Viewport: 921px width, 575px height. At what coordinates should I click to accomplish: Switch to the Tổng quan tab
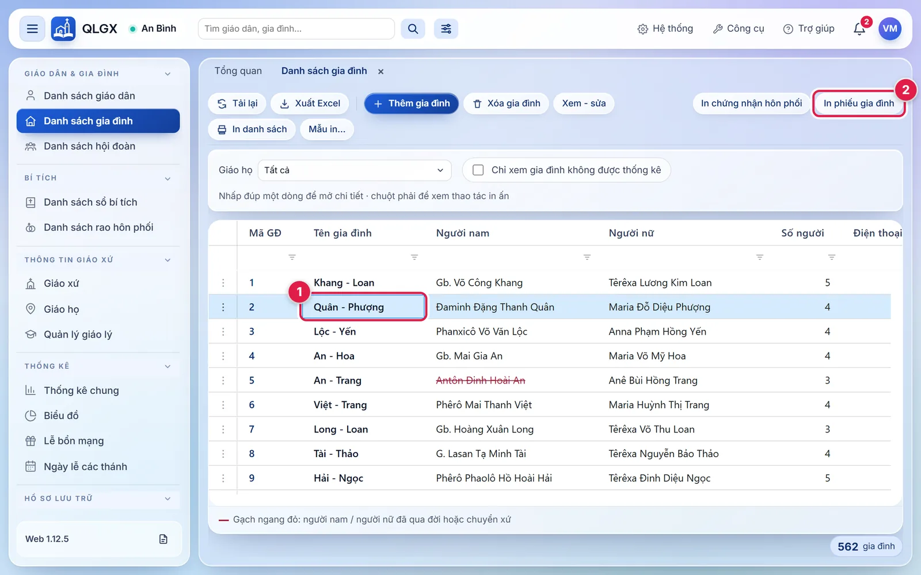238,71
